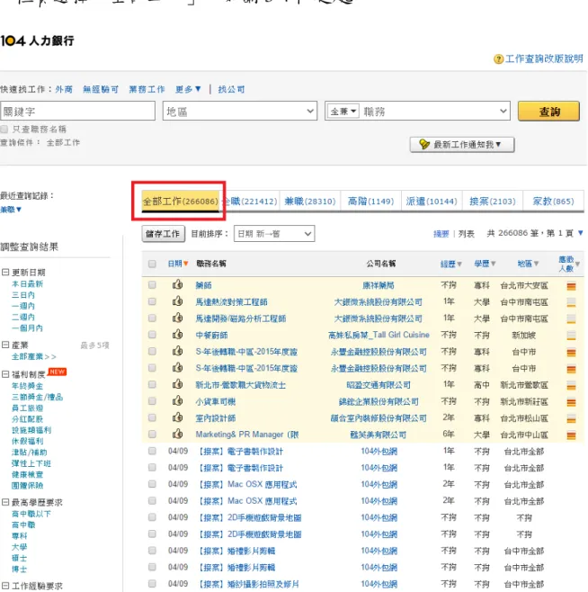Click applicant-count icon in 昭盈交通有限公司 row
This screenshot has height=592, width=588.
click(571, 385)
